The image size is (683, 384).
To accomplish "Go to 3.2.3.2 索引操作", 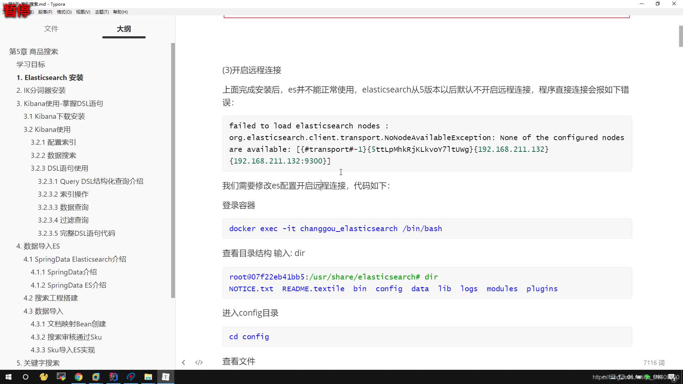I will [x=63, y=194].
